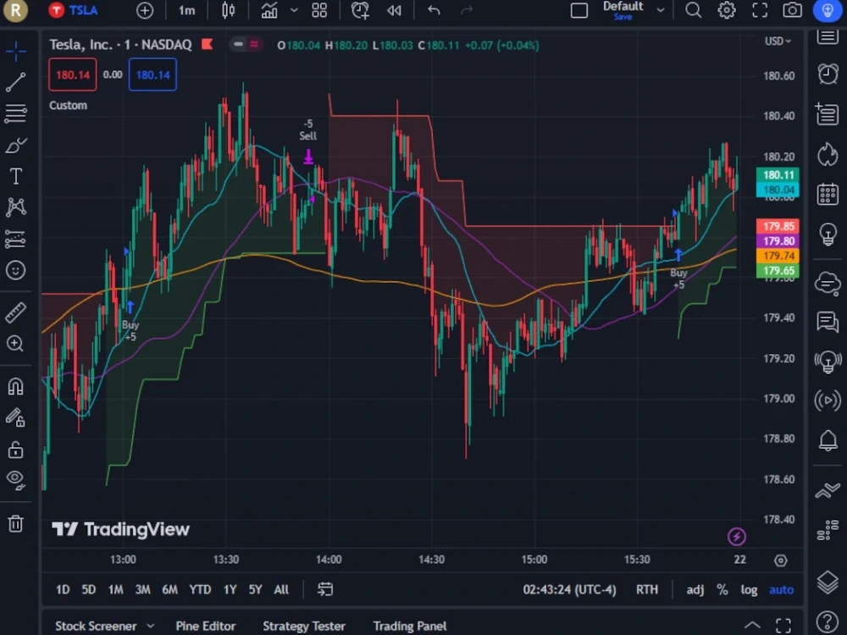Toggle log scale mode

coord(749,589)
